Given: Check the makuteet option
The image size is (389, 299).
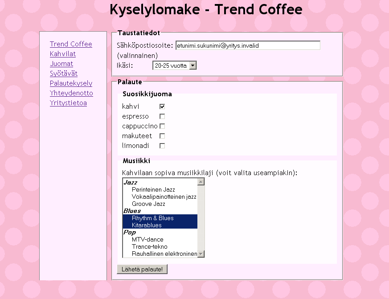Looking at the screenshot, I should tap(162, 136).
